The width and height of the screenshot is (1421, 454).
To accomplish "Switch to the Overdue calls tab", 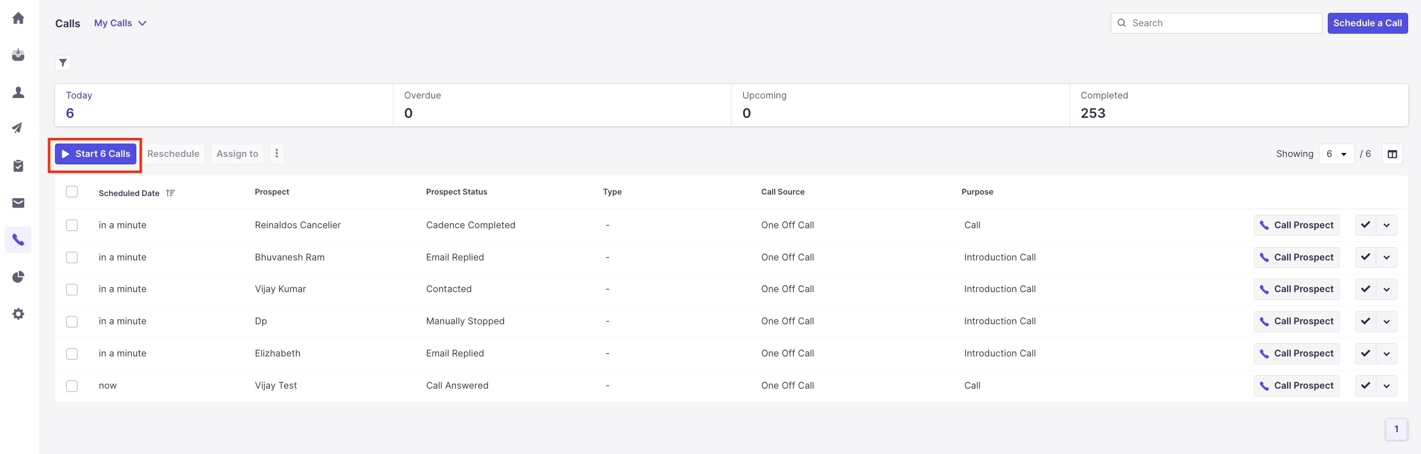I will [x=562, y=105].
